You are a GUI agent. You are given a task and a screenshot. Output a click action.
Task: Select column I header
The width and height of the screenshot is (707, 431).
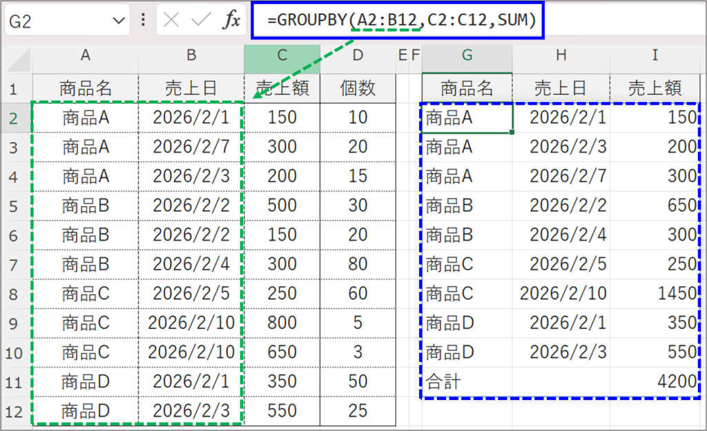coord(655,57)
